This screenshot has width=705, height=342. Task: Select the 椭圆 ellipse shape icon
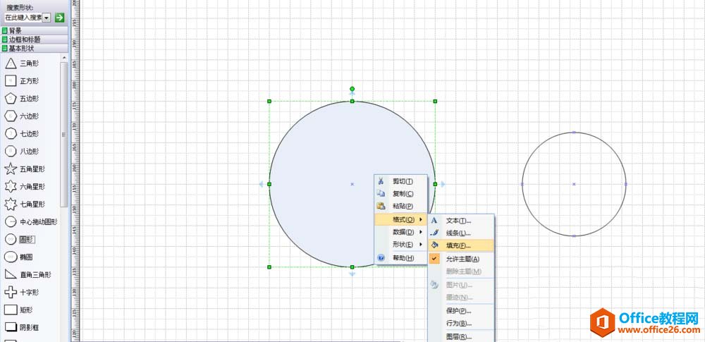coord(11,257)
